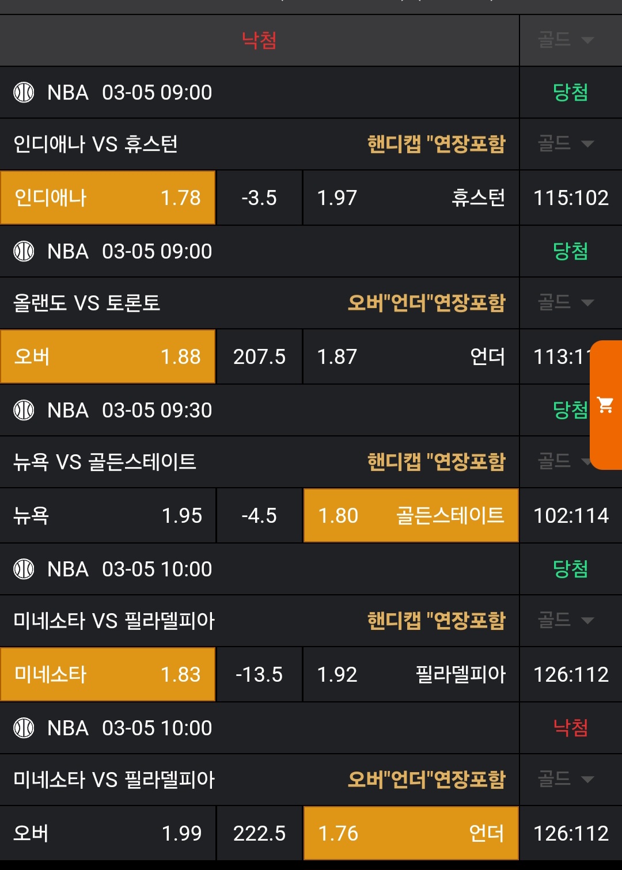Select 인디애나 1.78 handicap bet

(108, 197)
